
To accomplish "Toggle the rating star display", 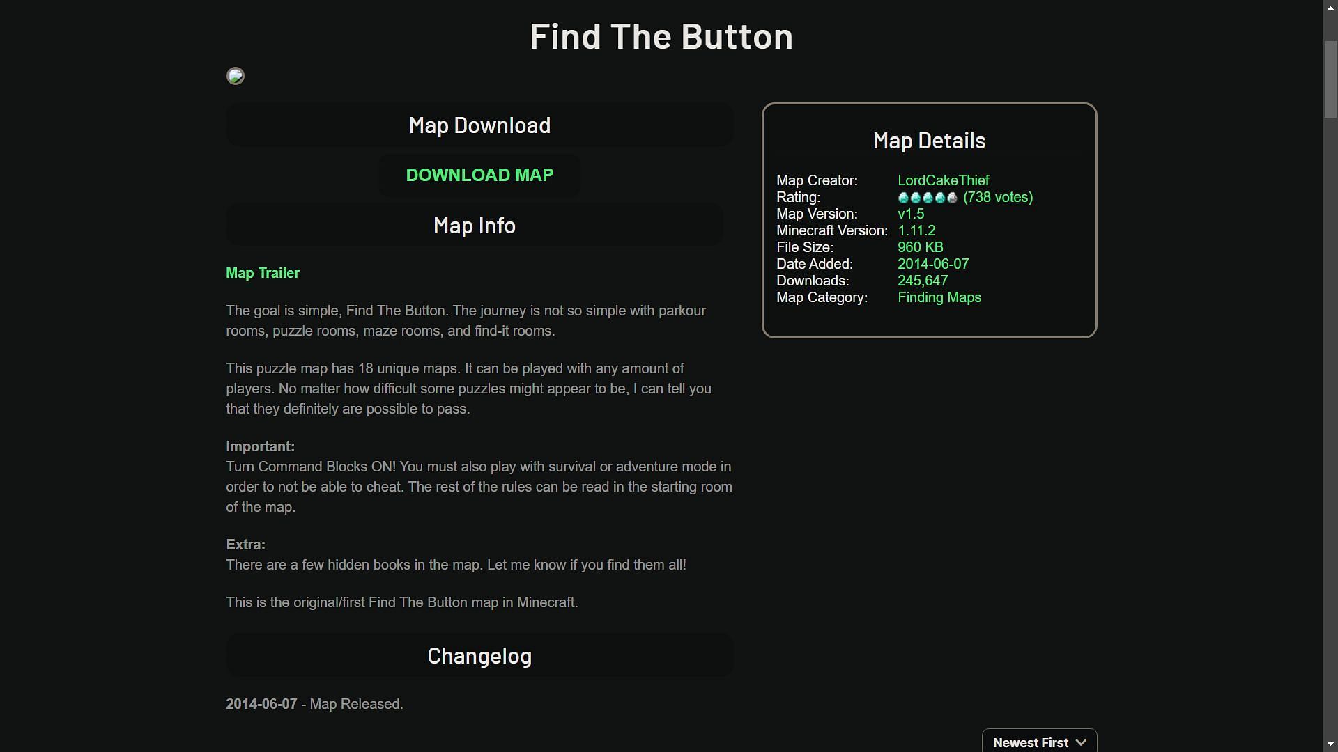I will pyautogui.click(x=926, y=198).
